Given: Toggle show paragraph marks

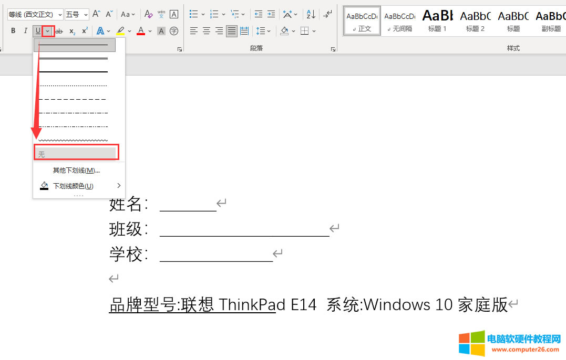Looking at the screenshot, I should (327, 14).
